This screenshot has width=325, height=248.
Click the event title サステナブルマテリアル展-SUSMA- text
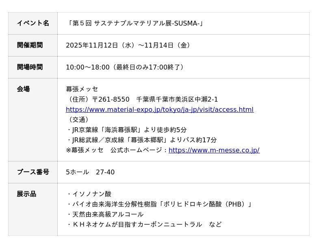click(136, 23)
